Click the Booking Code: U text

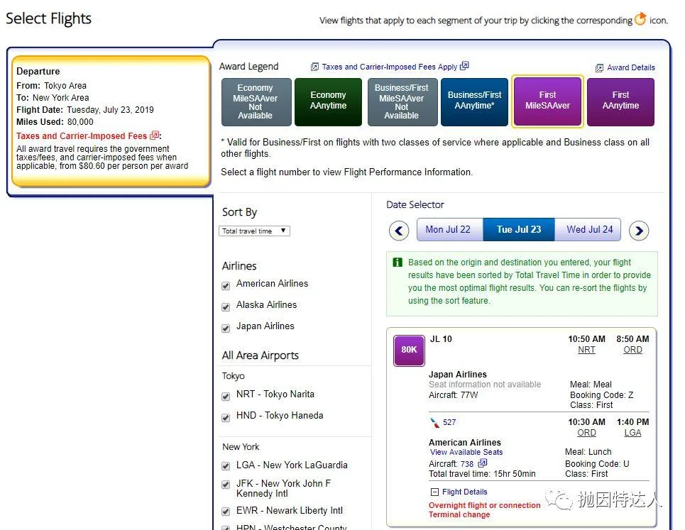pos(597,463)
